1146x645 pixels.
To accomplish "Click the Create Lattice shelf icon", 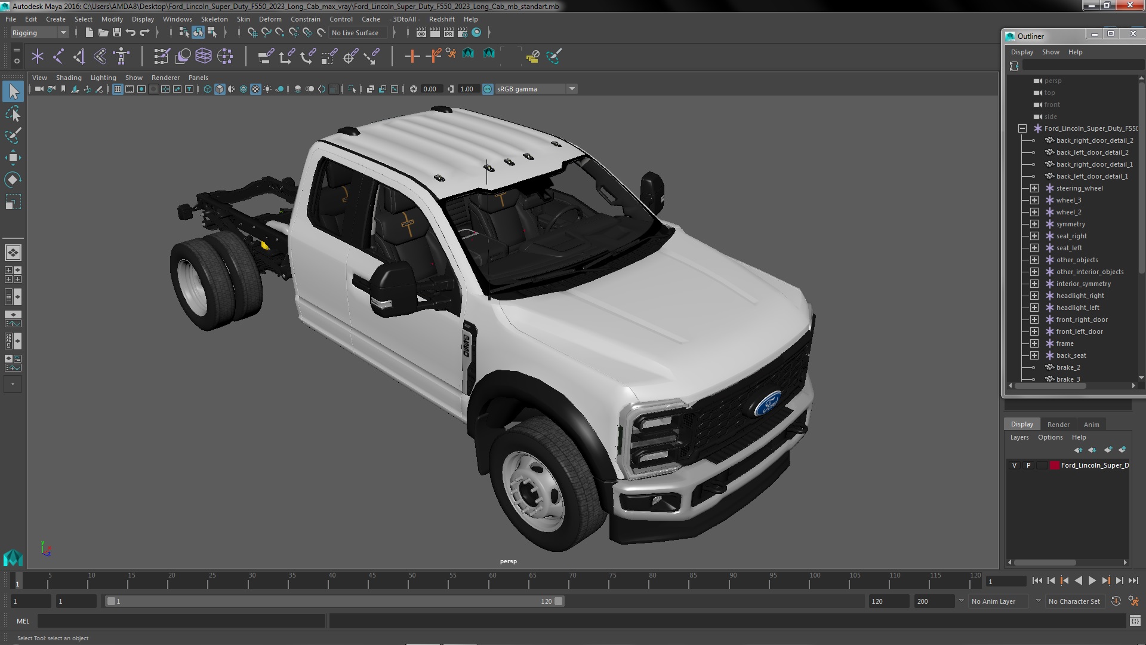I will [x=204, y=56].
